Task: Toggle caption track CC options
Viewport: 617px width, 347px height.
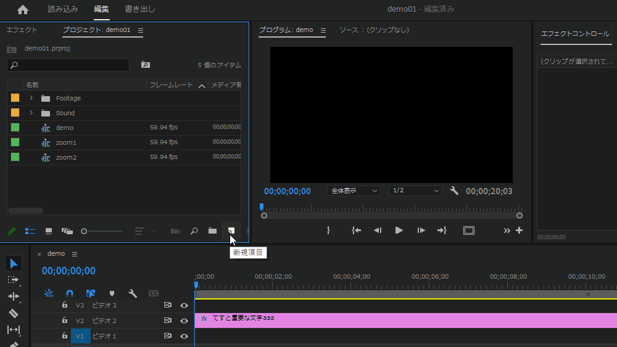Action: [154, 293]
